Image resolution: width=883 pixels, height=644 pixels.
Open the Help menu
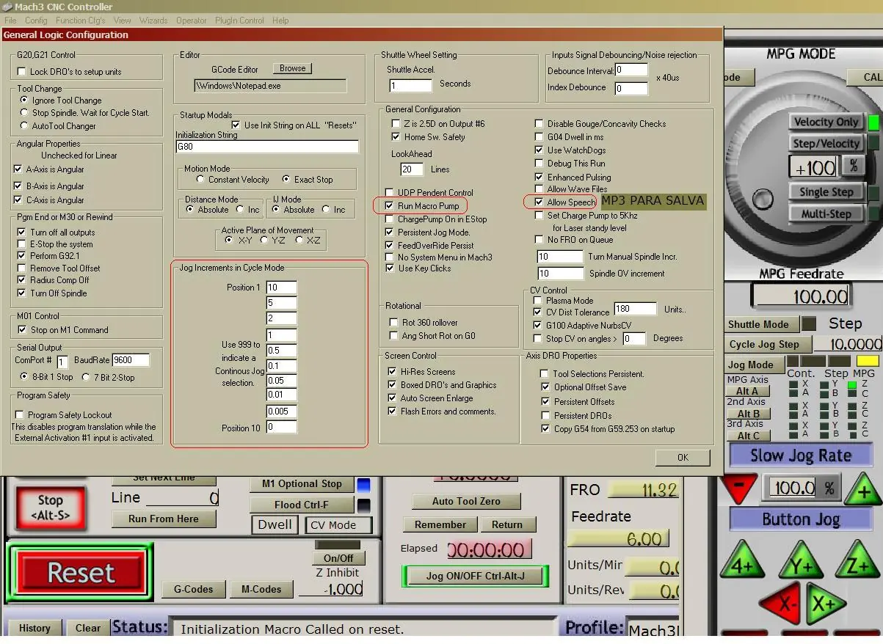280,21
